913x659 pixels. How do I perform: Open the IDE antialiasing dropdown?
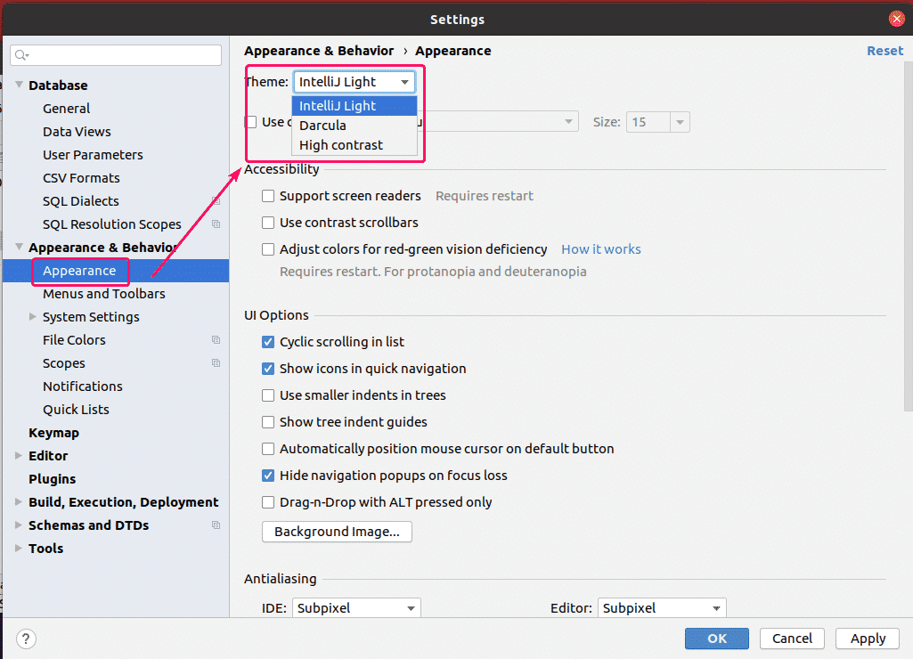[x=355, y=607]
